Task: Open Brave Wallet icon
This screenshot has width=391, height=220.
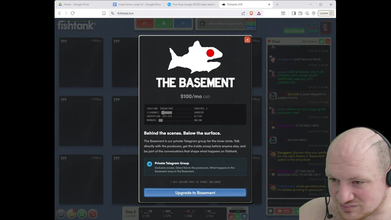Action: click(x=300, y=13)
